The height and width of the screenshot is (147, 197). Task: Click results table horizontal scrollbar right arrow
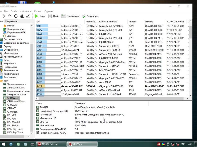point(187,98)
